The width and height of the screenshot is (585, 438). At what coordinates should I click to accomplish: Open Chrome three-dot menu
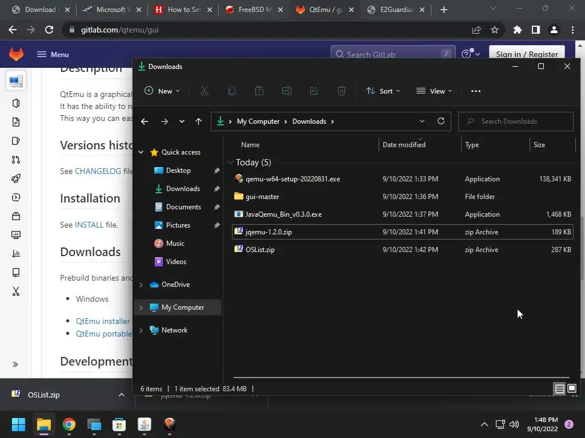coord(572,30)
